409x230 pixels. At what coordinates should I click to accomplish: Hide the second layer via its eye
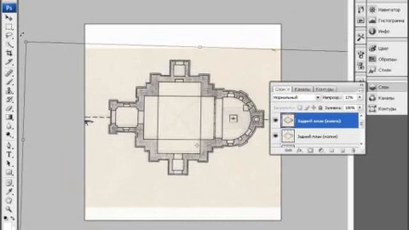(275, 136)
